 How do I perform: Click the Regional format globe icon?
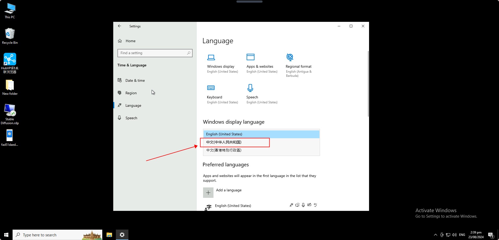point(290,57)
